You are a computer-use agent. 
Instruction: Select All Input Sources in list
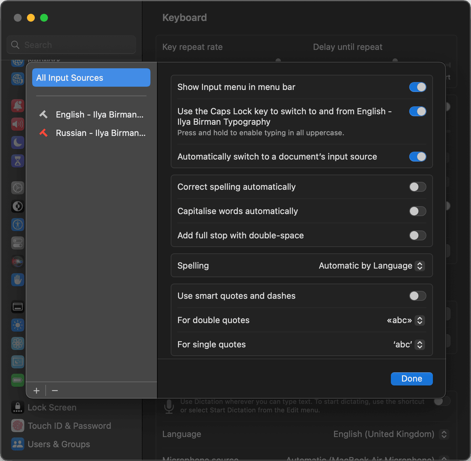pyautogui.click(x=91, y=78)
